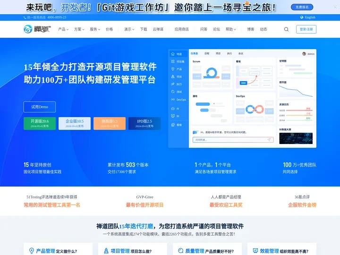Click the 效能管理 monitor icon in bottom card
Viewport: 340px width, 255px height.
(x=255, y=251)
